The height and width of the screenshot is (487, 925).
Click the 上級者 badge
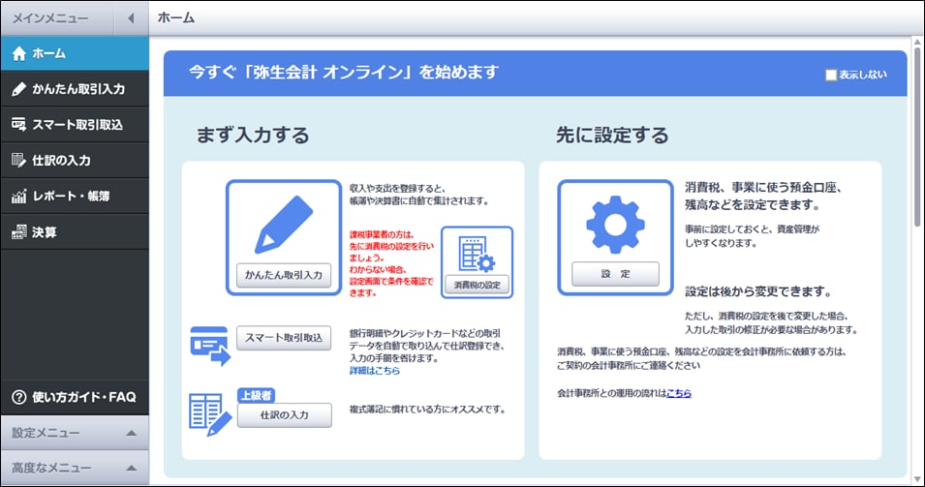click(256, 396)
